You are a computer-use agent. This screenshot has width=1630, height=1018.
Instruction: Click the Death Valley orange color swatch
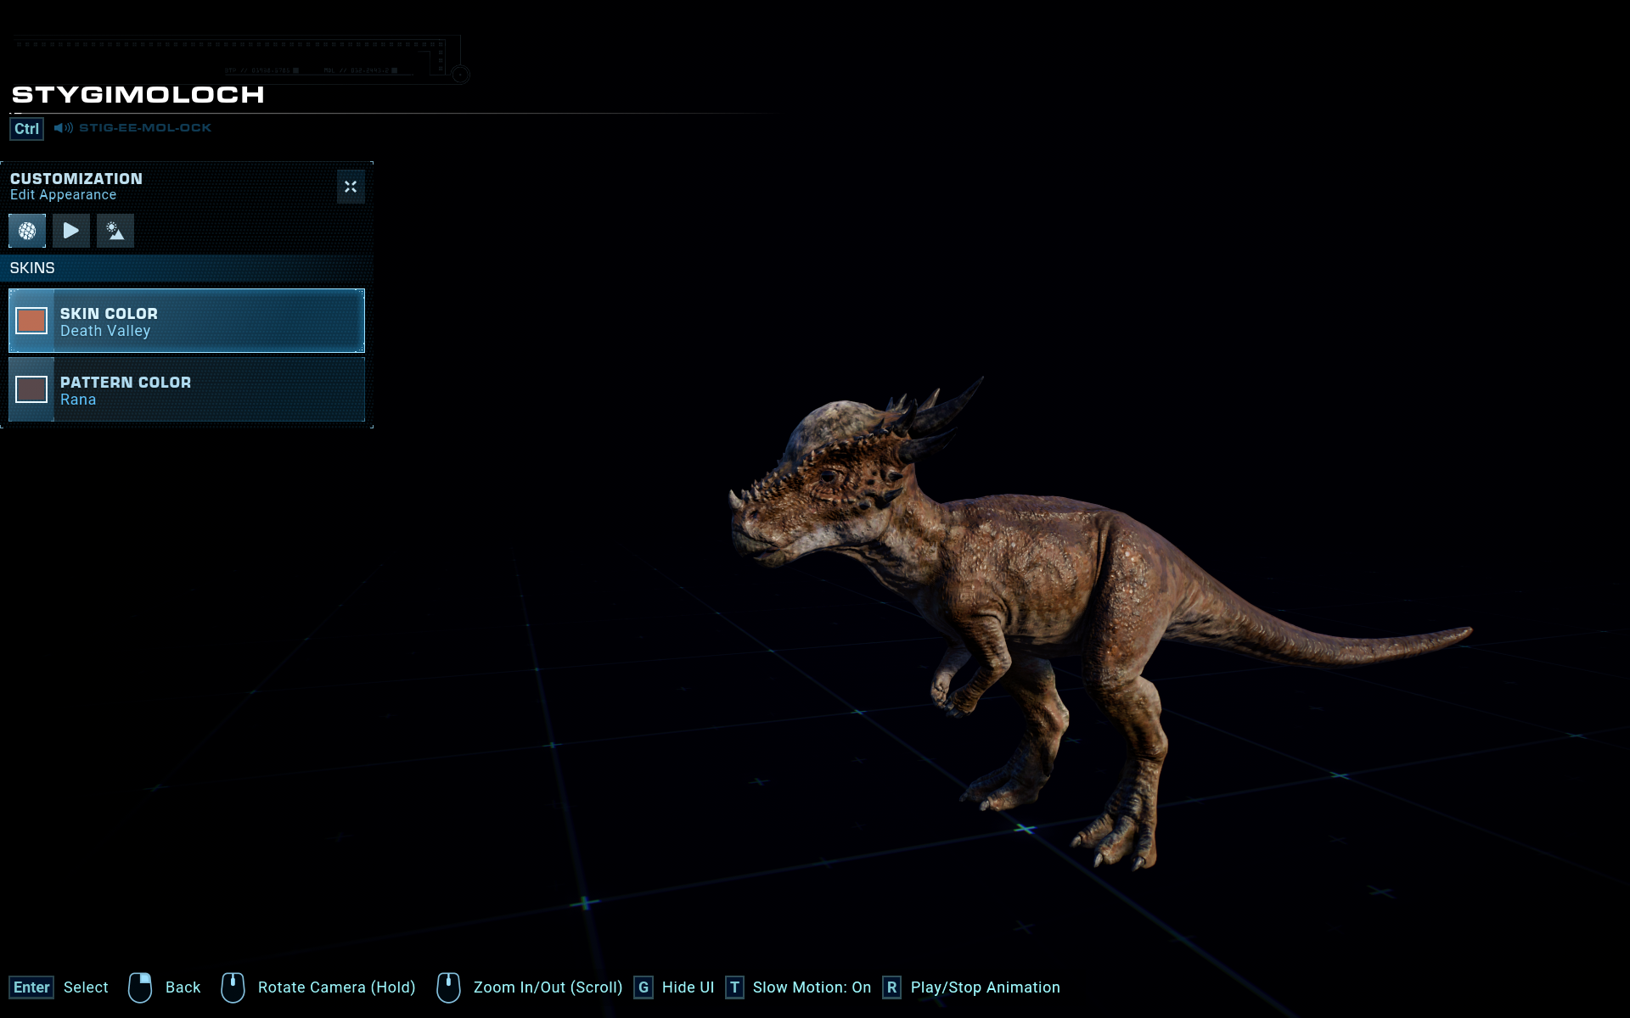click(x=31, y=321)
